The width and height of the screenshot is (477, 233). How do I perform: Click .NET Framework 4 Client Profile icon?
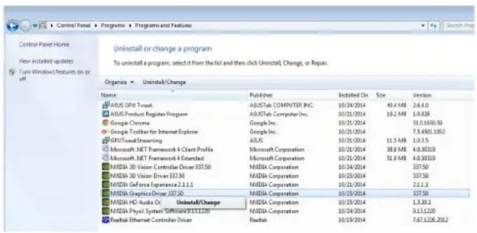pos(105,149)
